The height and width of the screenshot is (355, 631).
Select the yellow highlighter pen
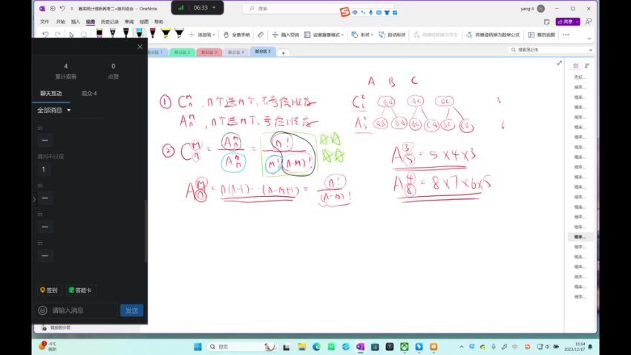coord(165,34)
